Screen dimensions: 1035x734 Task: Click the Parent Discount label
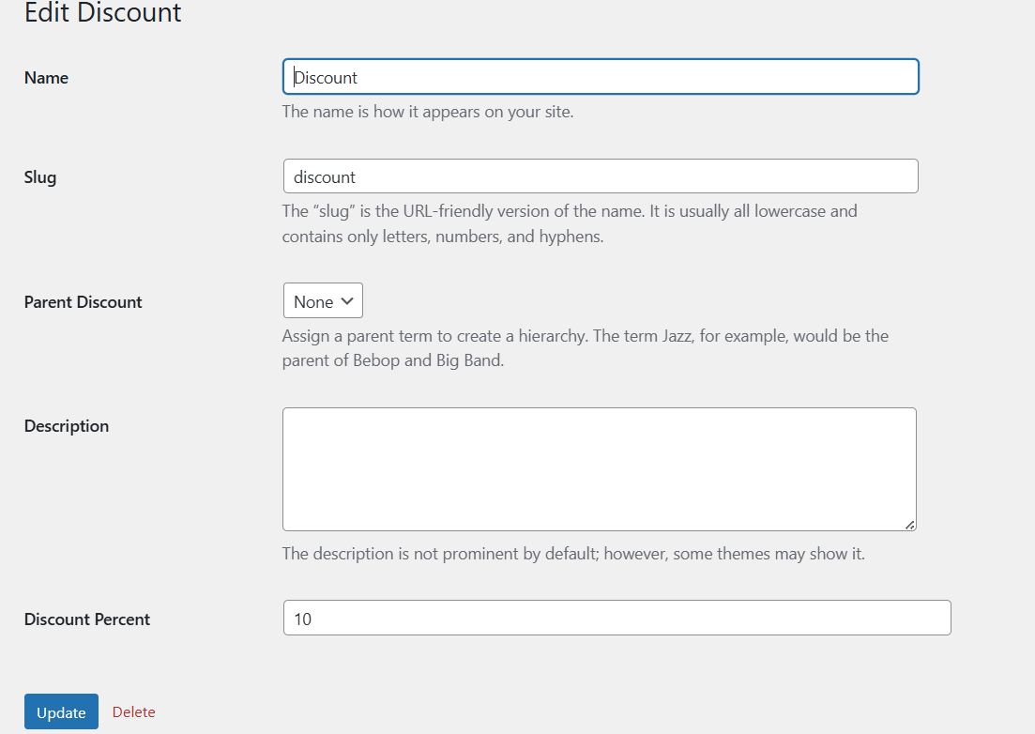click(x=84, y=302)
